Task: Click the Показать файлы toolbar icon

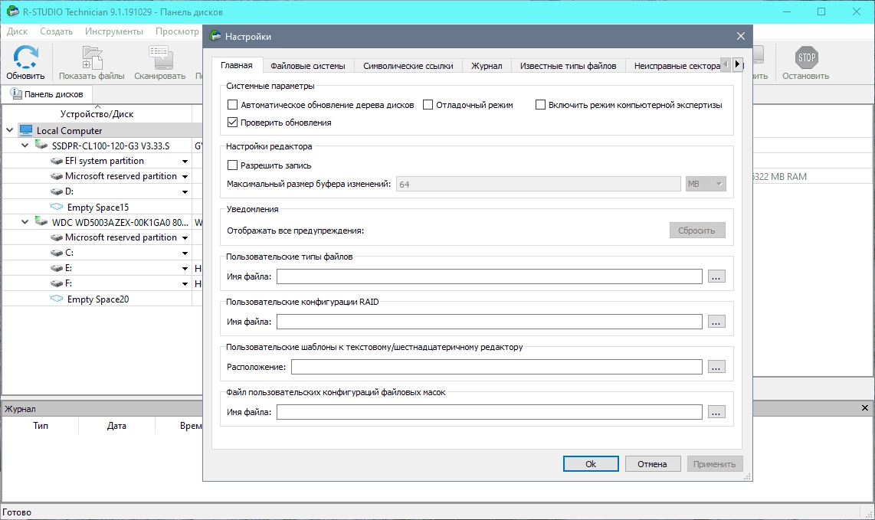Action: coord(92,57)
